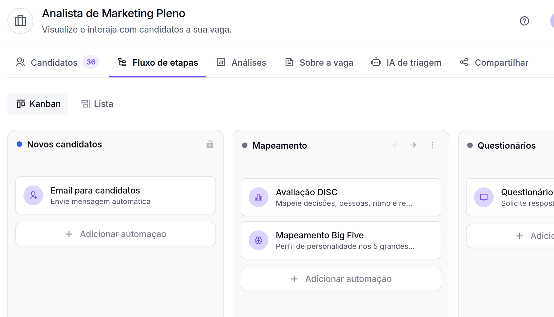Click the purple user avatar at the page edge
Screen dimensions: 554x317
(552, 21)
